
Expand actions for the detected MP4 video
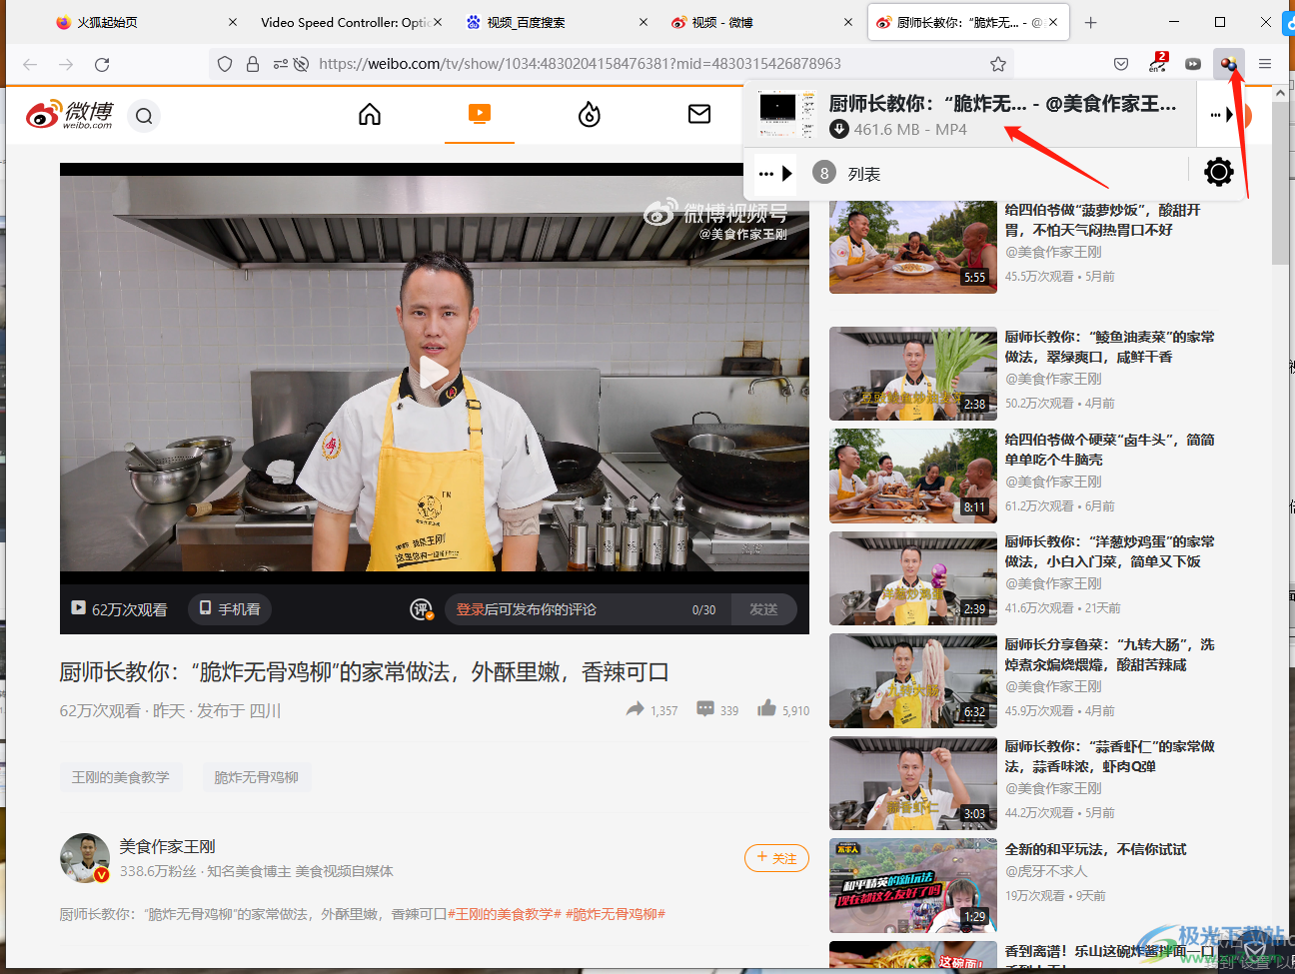[x=1222, y=115]
